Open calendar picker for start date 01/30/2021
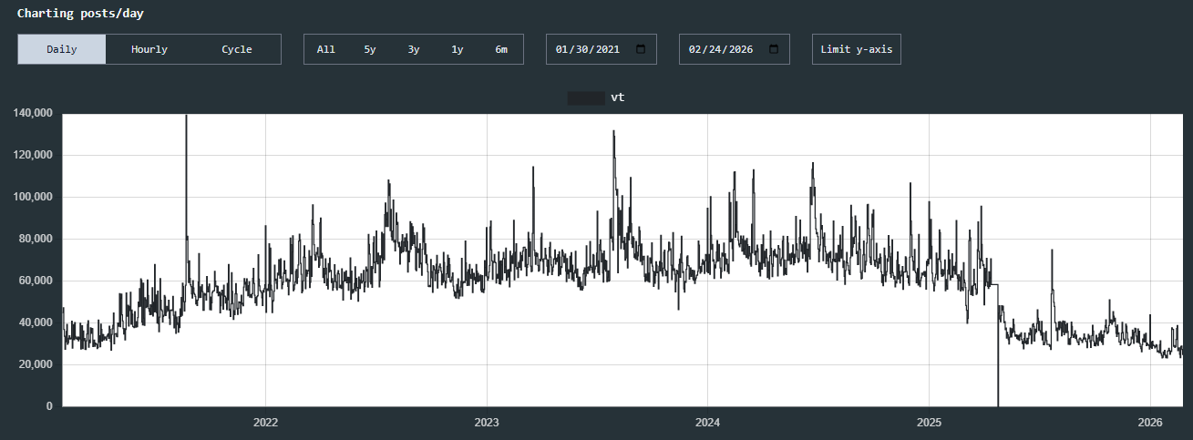Viewport: 1193px width, 440px height. point(641,49)
